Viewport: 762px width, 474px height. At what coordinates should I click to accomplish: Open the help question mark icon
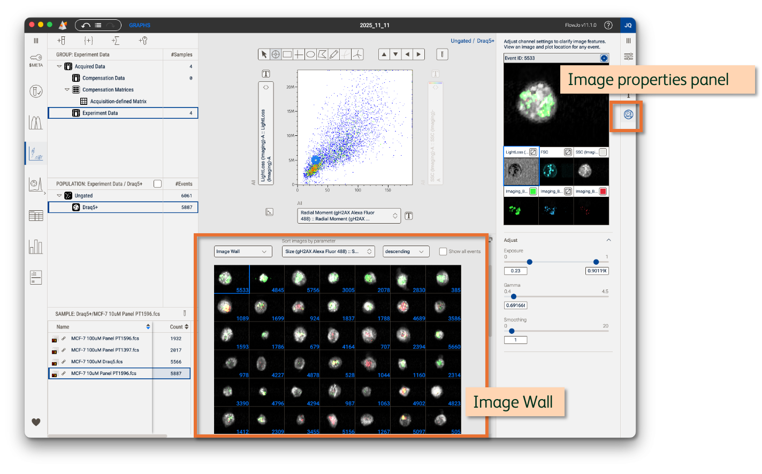(x=608, y=25)
